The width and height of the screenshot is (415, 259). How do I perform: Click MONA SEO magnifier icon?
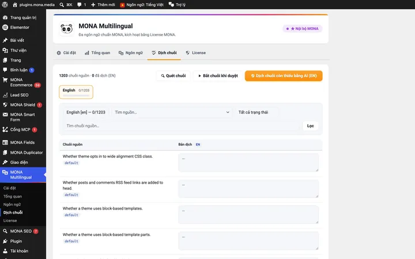tap(5, 231)
